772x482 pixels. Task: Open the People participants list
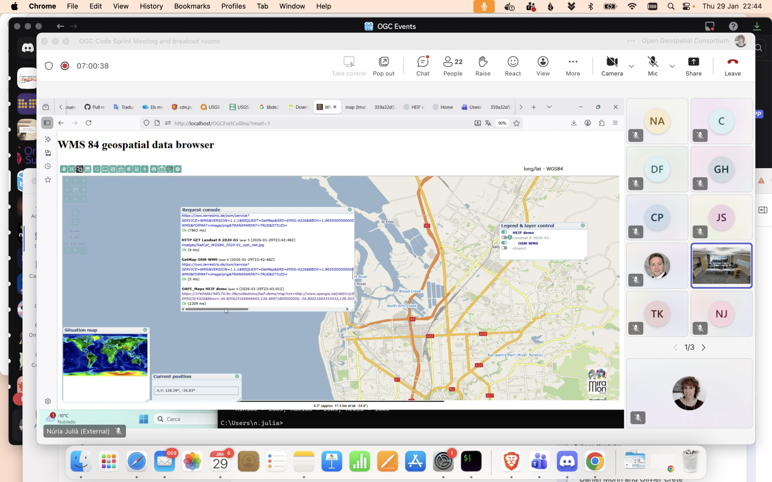(x=452, y=66)
